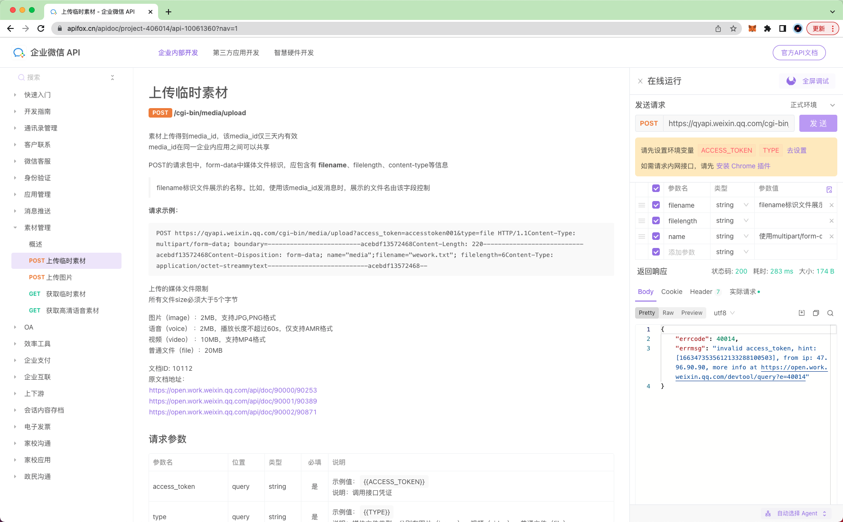Viewport: 843px width, 522px height.
Task: Click 安装 Chrome 插件 link
Action: click(743, 166)
